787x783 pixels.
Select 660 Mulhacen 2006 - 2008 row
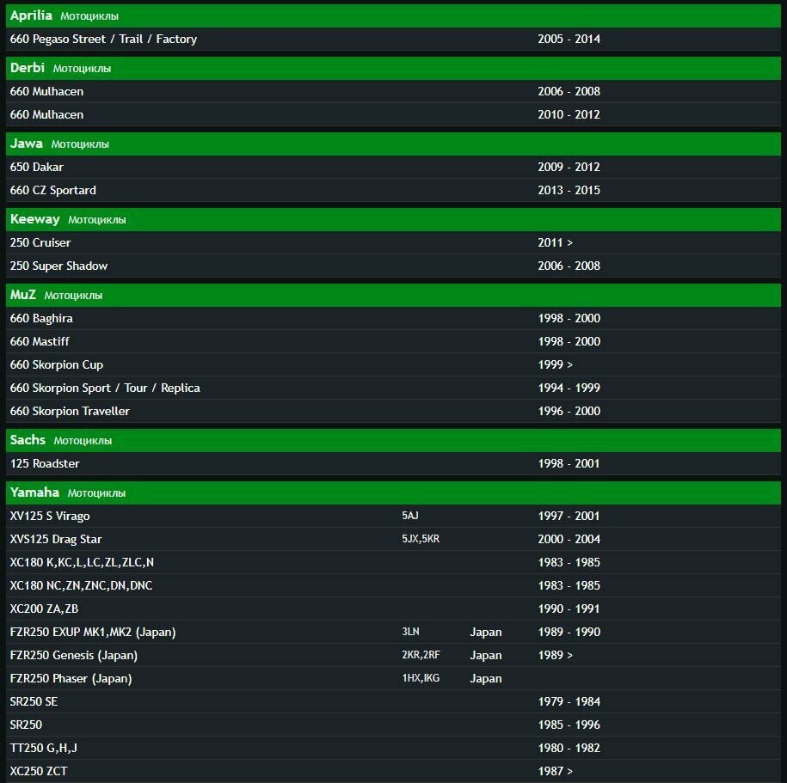[393, 91]
